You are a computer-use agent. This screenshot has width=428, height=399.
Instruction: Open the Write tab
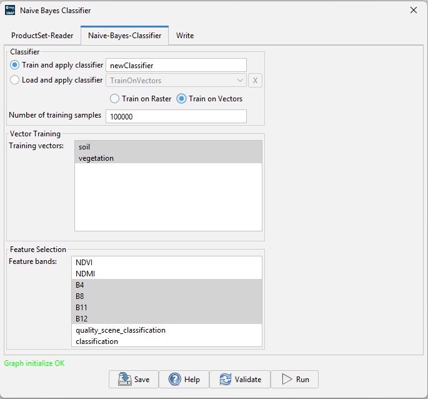click(185, 36)
